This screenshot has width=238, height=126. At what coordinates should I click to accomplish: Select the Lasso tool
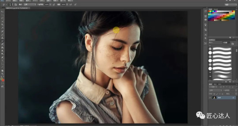(x=2, y=18)
